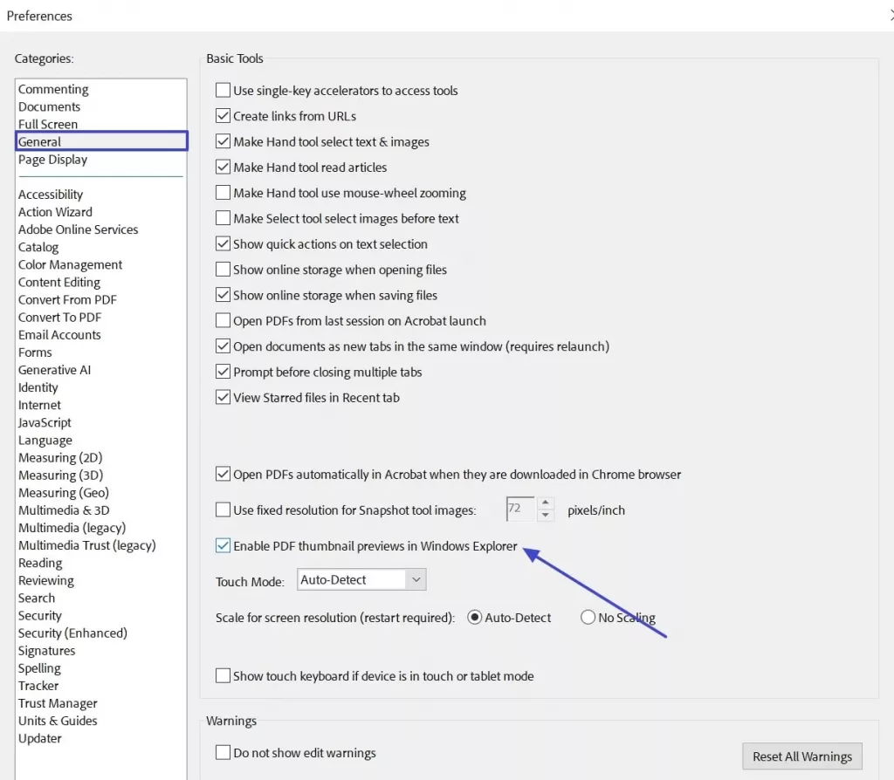This screenshot has height=780, width=894.
Task: Uncheck Make Hand tool select text & images
Action: (223, 141)
